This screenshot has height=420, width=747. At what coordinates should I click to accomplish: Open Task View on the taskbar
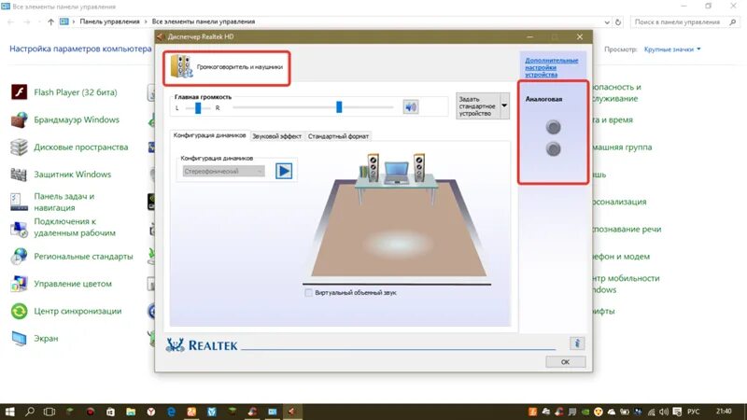click(49, 412)
